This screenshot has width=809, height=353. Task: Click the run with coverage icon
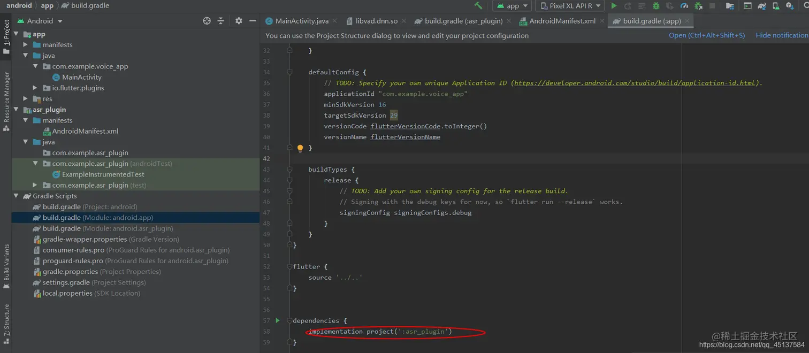point(670,6)
